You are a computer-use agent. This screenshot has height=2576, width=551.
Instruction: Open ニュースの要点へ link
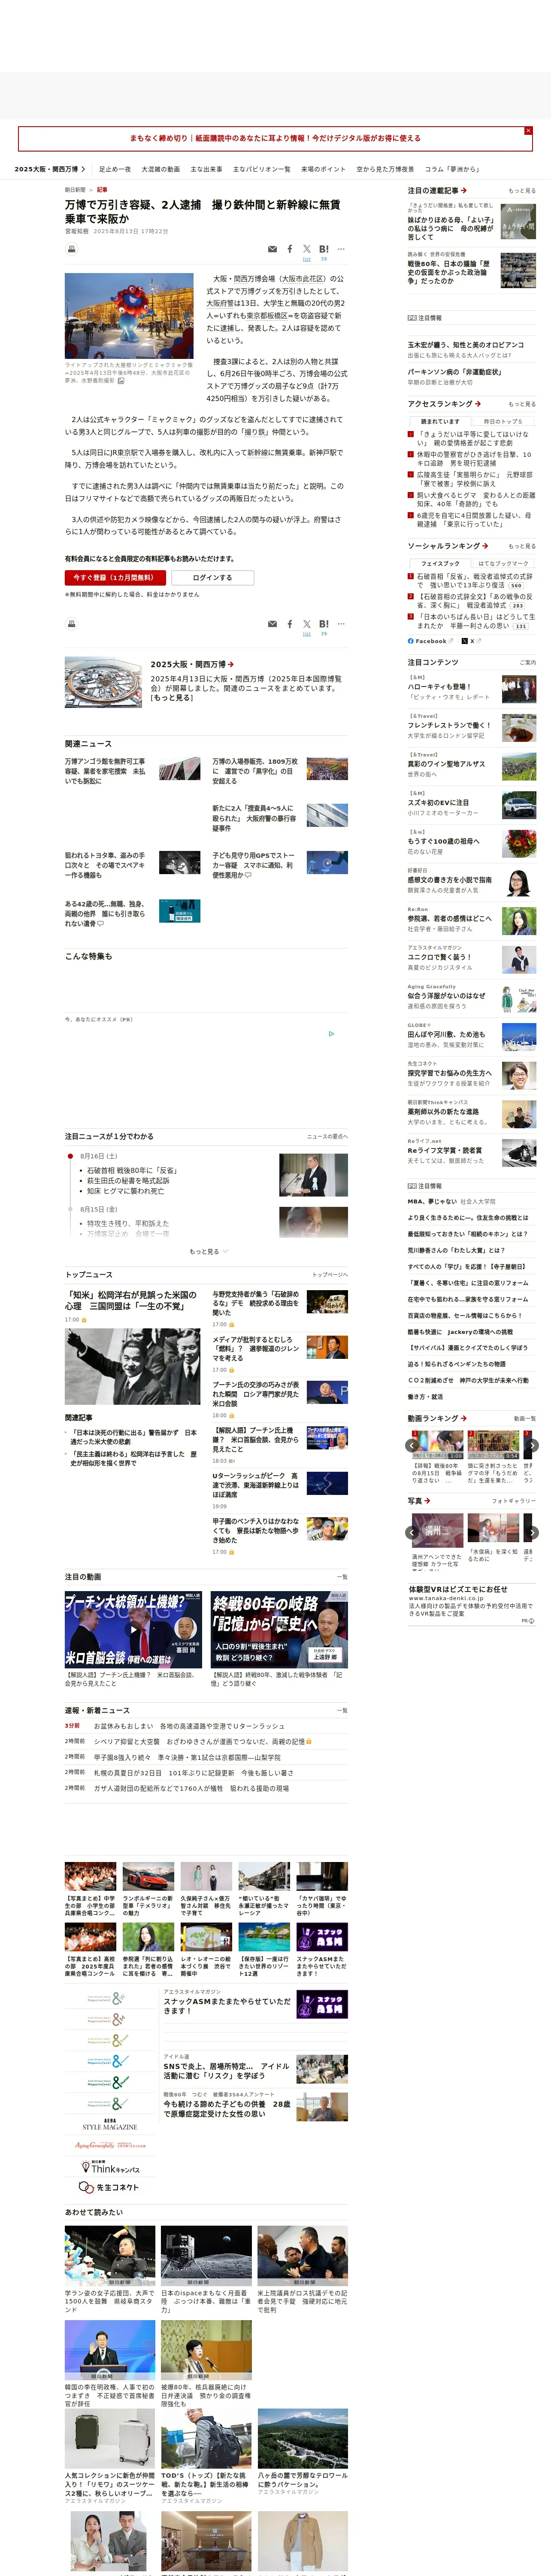327,1136
